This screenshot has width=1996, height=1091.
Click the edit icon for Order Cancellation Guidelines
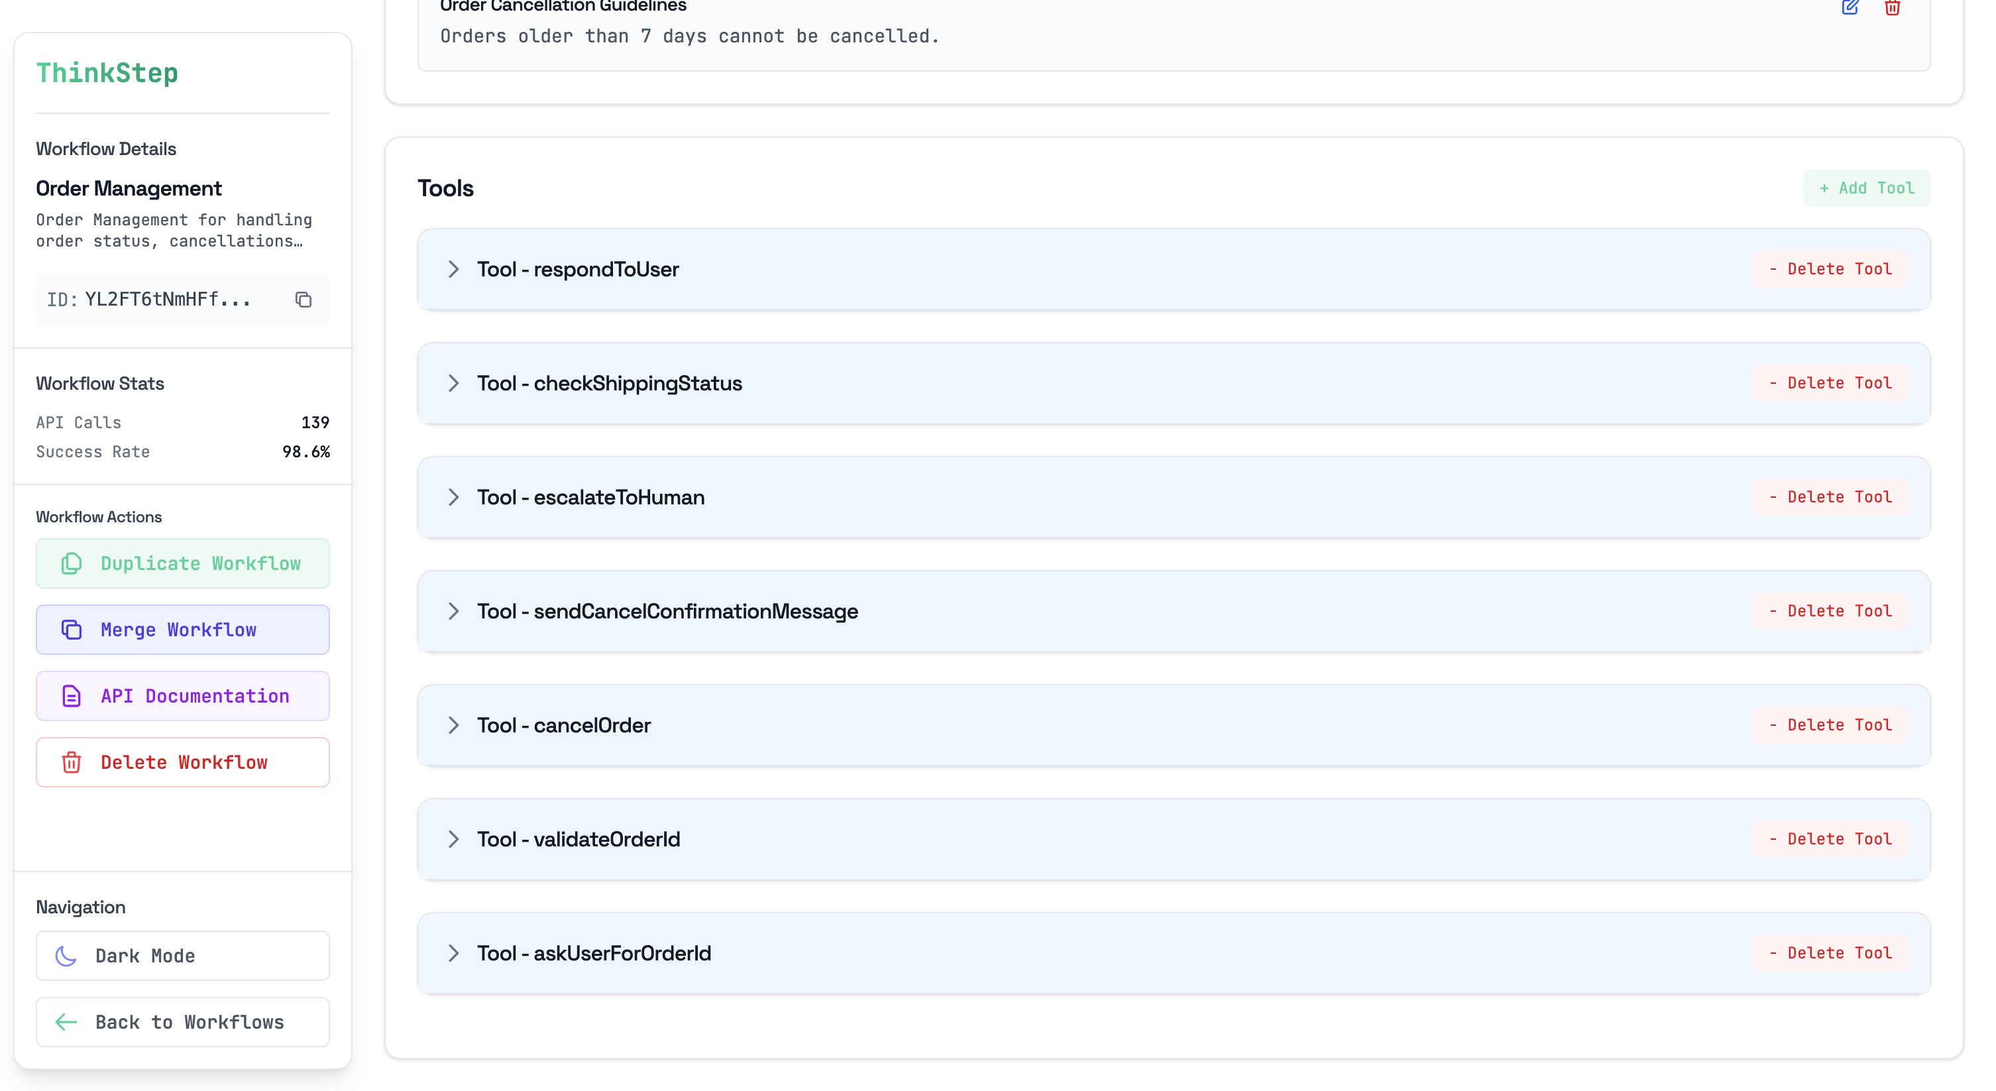tap(1850, 8)
